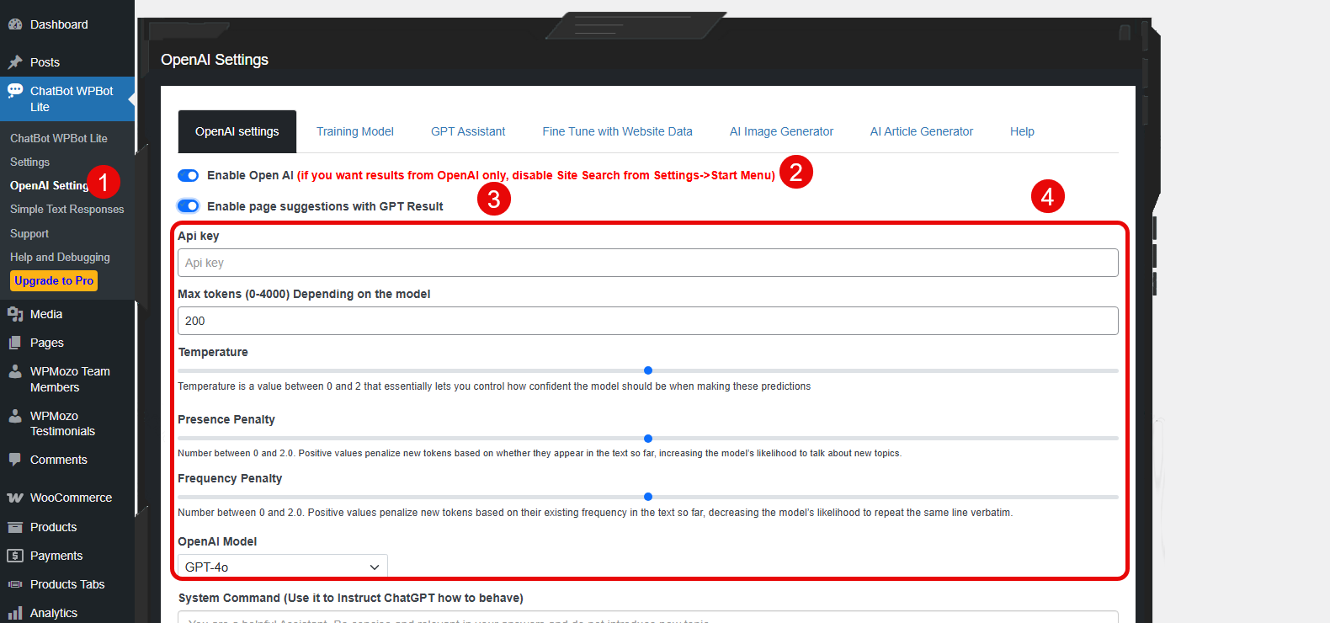This screenshot has height=623, width=1330.
Task: Click the Api key input field
Action: [648, 263]
